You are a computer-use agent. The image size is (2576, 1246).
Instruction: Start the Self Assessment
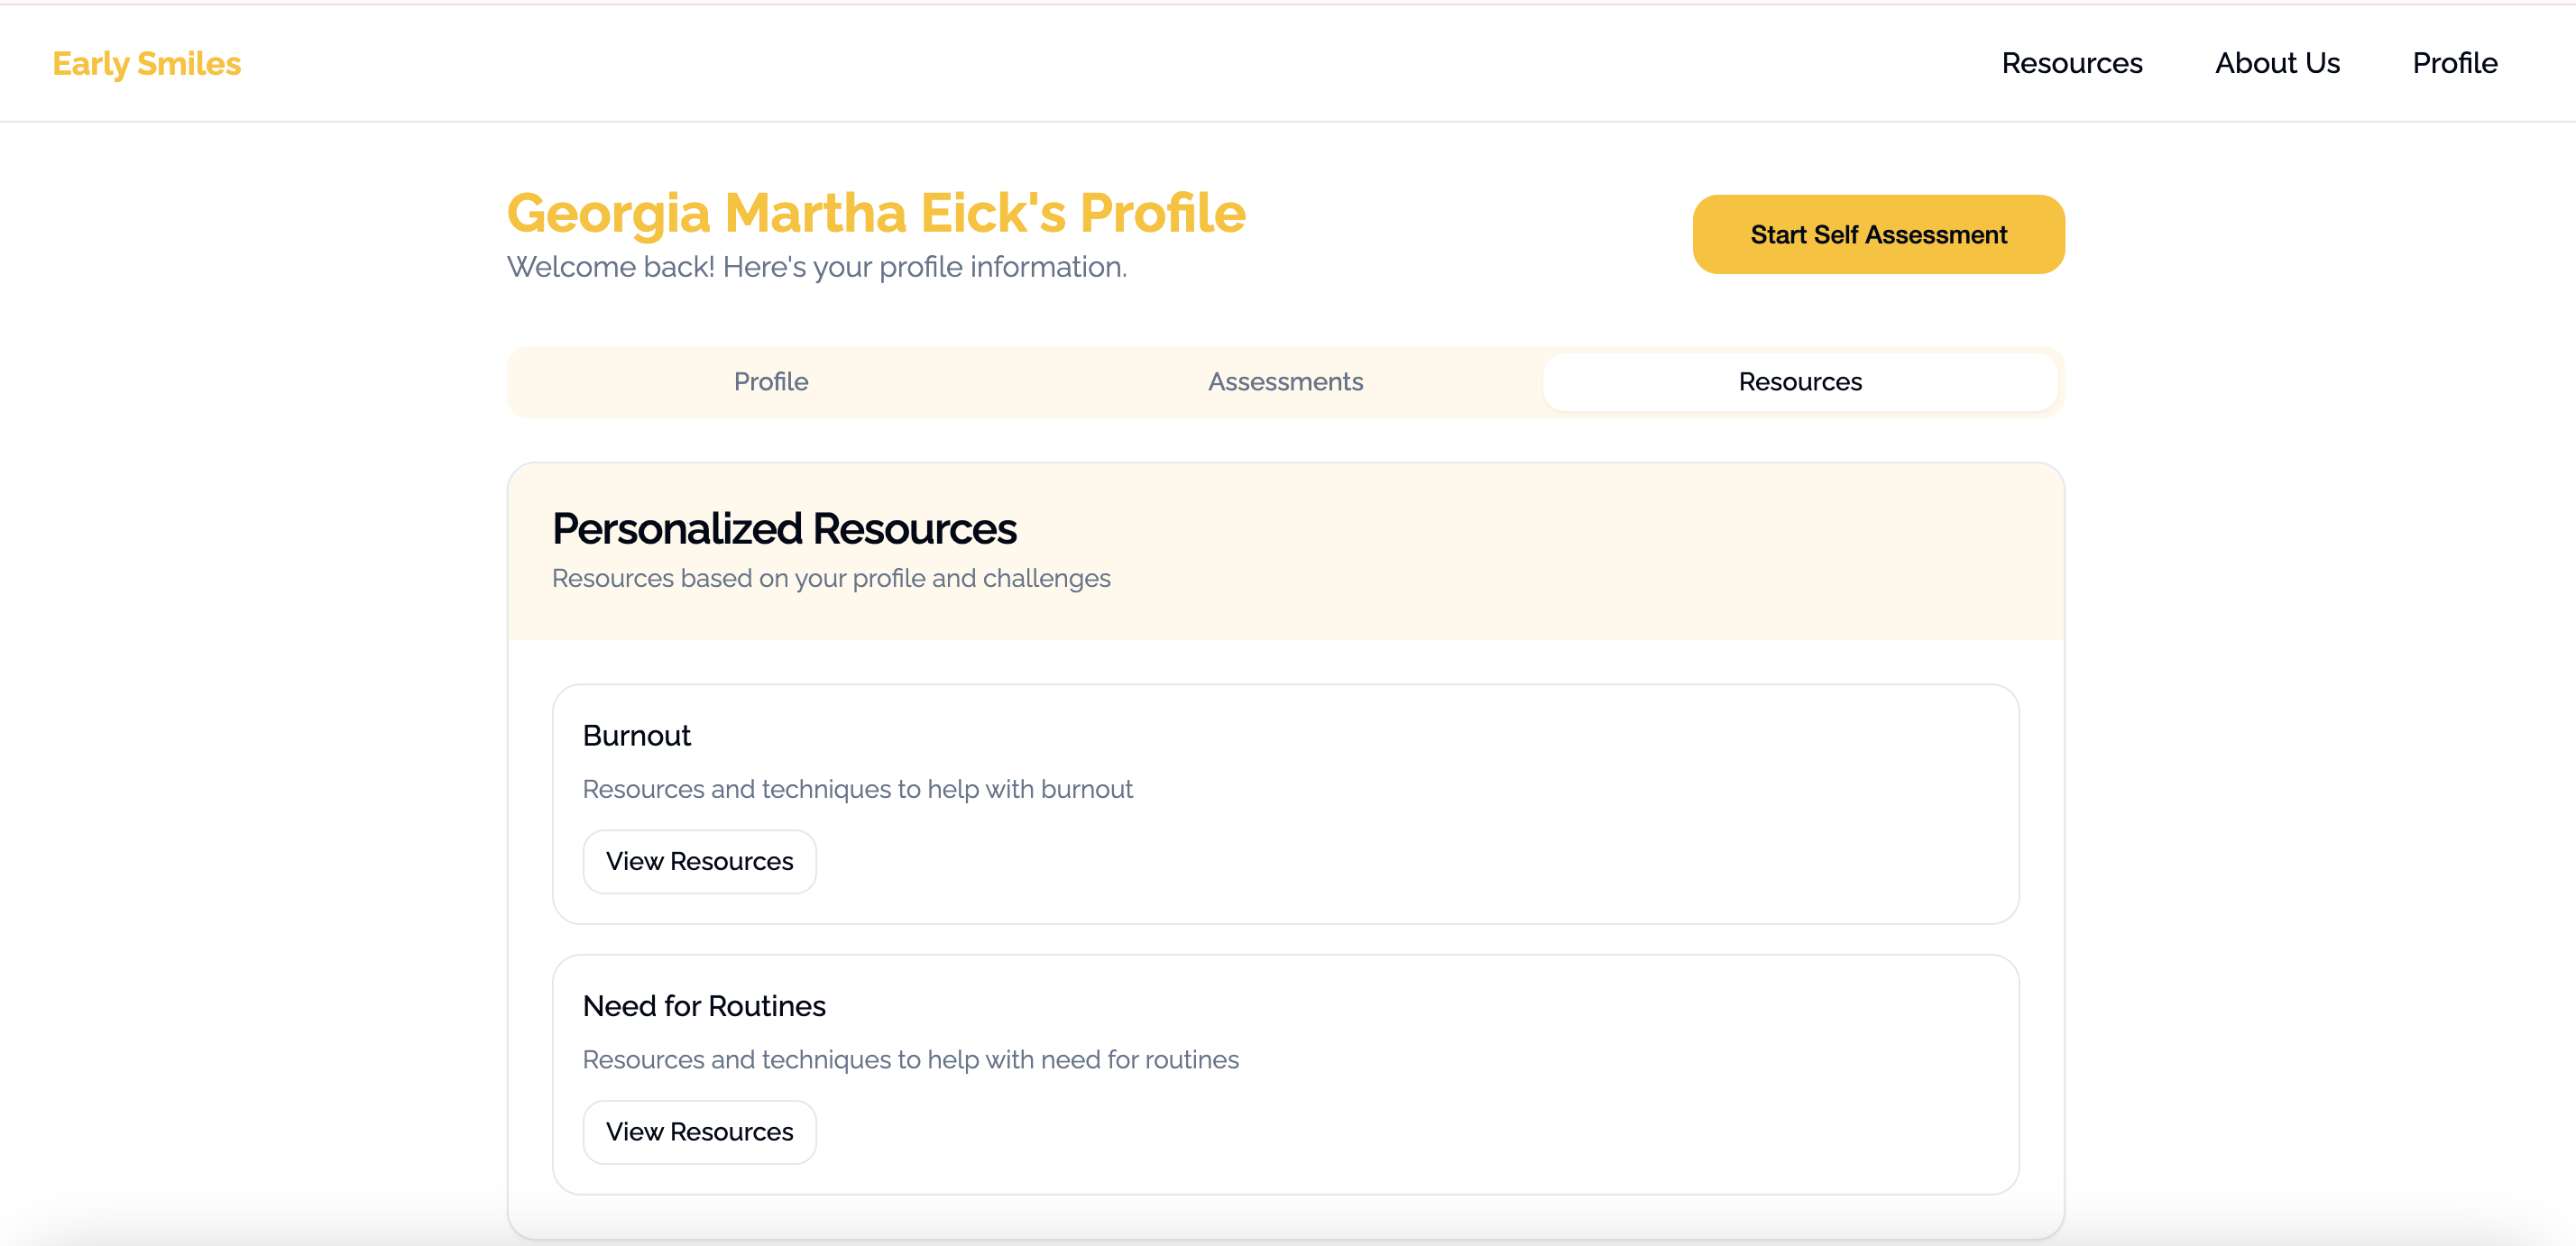pyautogui.click(x=1877, y=234)
